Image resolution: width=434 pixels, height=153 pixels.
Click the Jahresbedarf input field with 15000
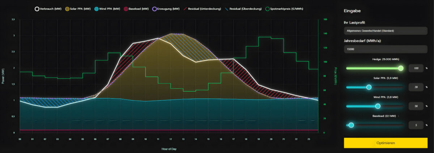(x=386, y=49)
